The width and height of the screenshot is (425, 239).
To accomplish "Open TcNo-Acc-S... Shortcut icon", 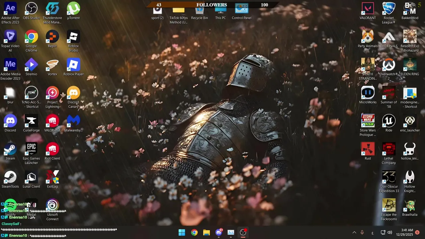I will [x=31, y=98].
